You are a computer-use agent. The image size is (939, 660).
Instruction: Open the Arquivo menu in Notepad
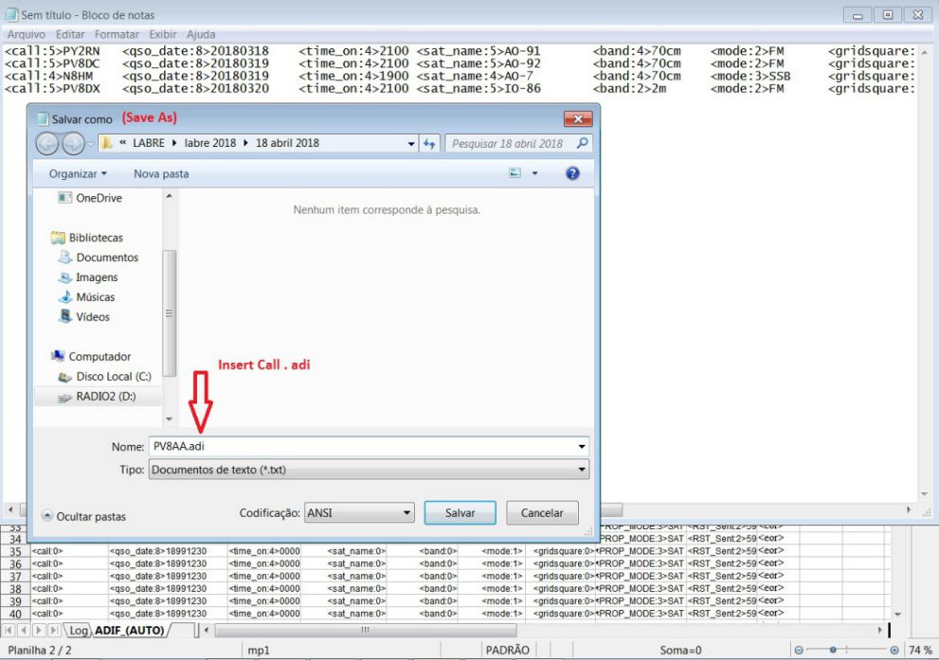(27, 34)
